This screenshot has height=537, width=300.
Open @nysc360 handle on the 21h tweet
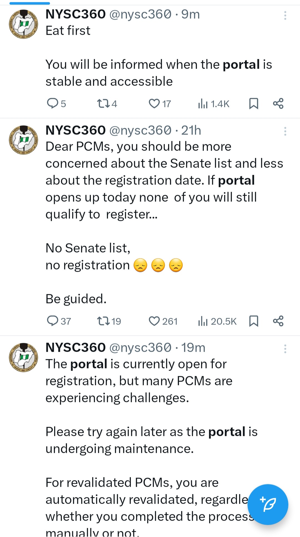140,130
